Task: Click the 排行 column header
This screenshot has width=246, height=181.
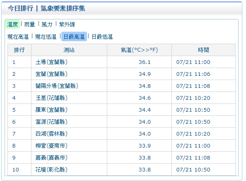Action: point(19,50)
